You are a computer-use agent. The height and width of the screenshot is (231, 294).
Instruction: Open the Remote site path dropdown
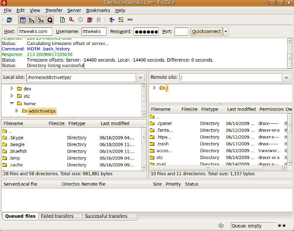pyautogui.click(x=286, y=77)
